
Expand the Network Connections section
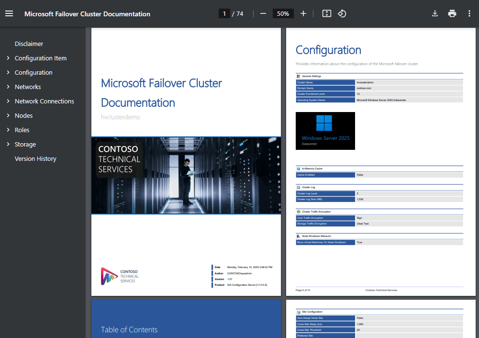point(8,101)
